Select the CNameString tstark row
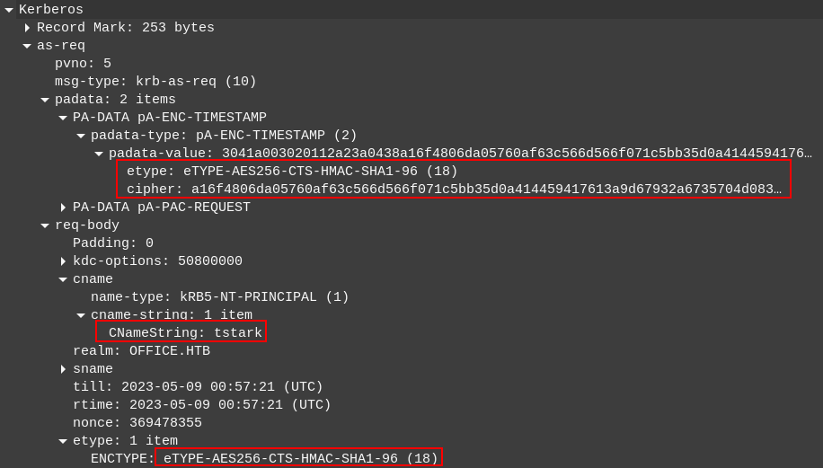This screenshot has width=823, height=468. pos(185,333)
